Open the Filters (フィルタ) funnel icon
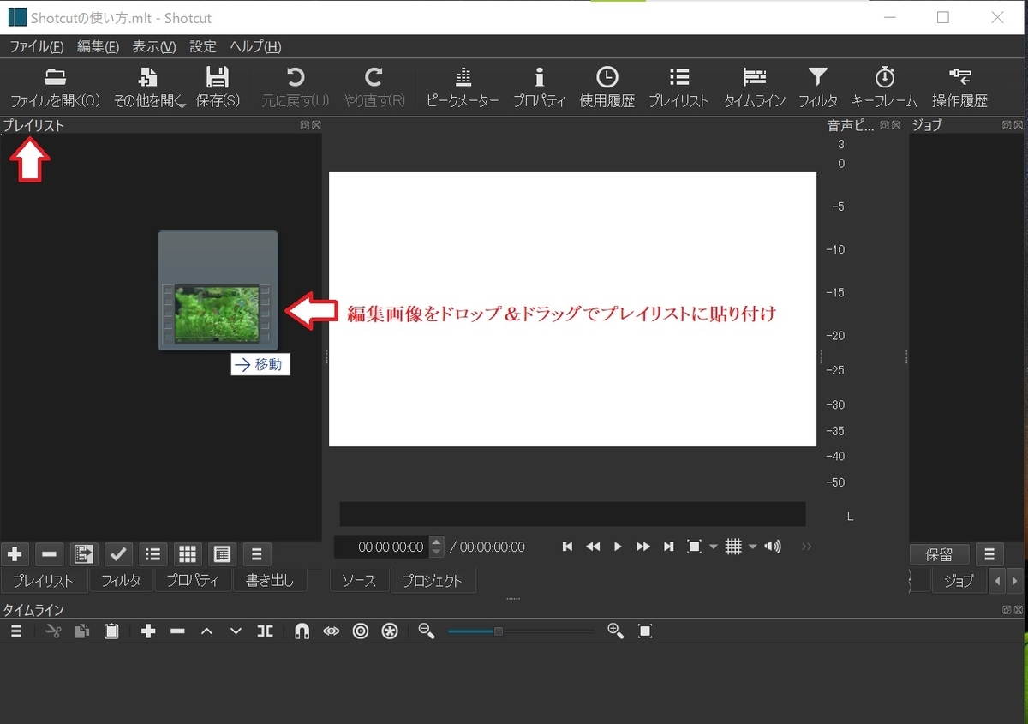Image resolution: width=1028 pixels, height=724 pixels. click(x=818, y=78)
